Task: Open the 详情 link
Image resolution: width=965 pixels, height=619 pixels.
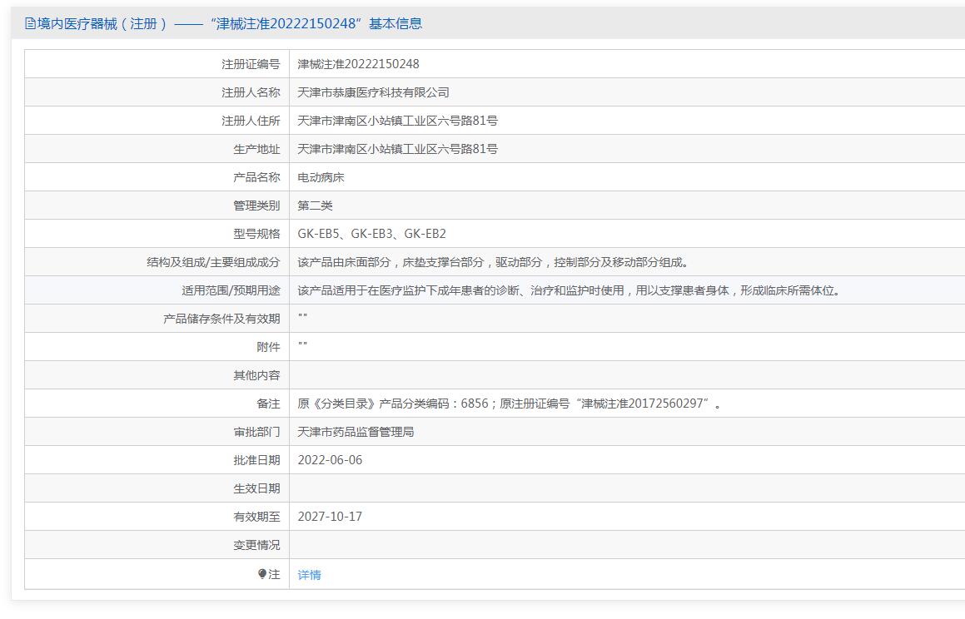Action: click(309, 575)
